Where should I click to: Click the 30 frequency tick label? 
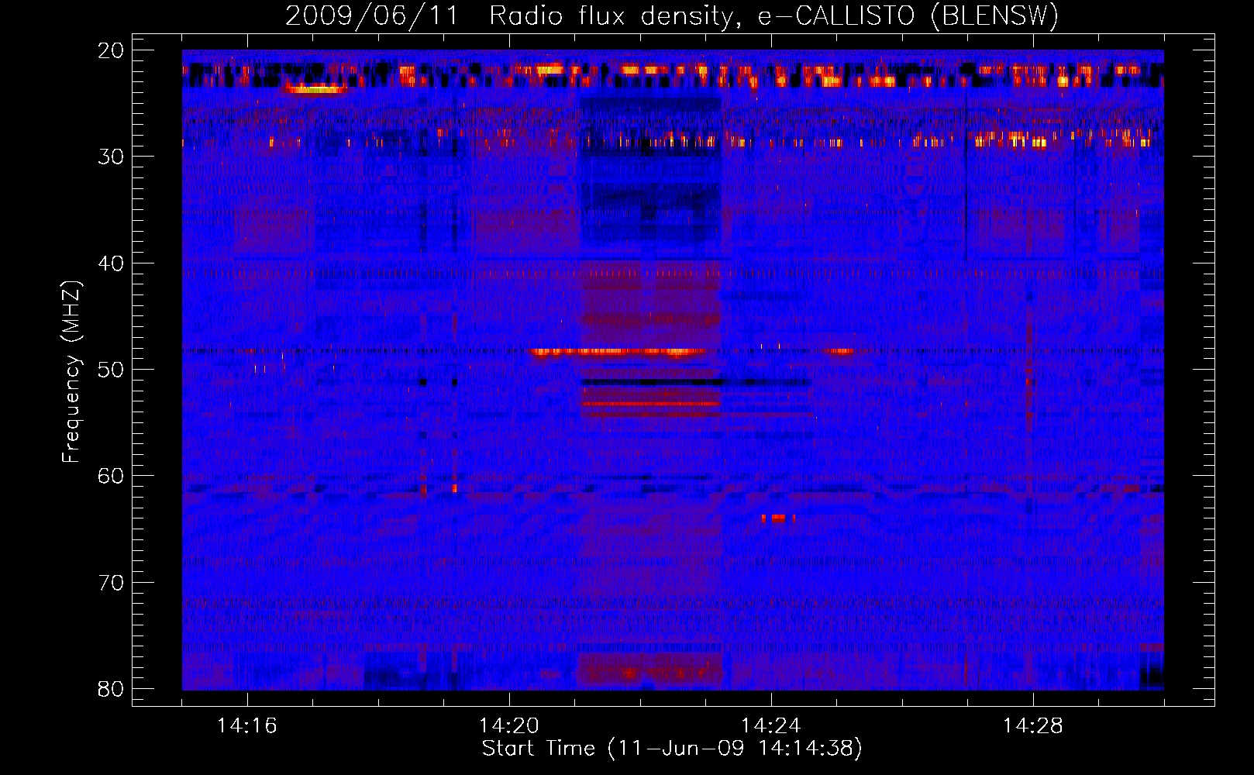(x=111, y=157)
